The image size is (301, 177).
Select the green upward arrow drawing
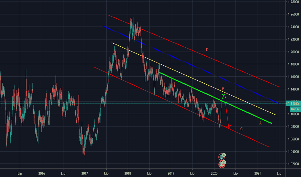223,97
